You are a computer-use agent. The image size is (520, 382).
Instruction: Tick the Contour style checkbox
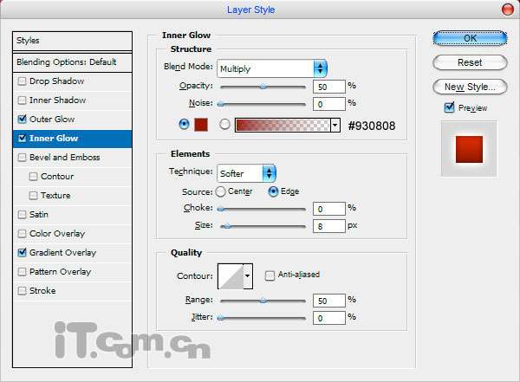click(33, 177)
